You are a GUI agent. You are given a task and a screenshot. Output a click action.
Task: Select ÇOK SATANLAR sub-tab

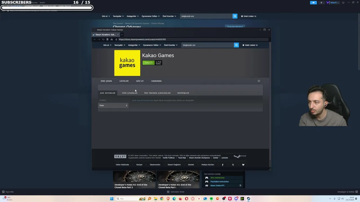108,93
